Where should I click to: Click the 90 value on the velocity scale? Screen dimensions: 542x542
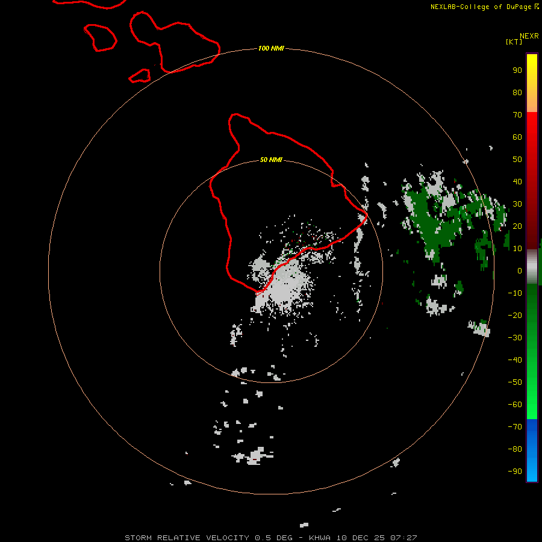click(x=517, y=70)
